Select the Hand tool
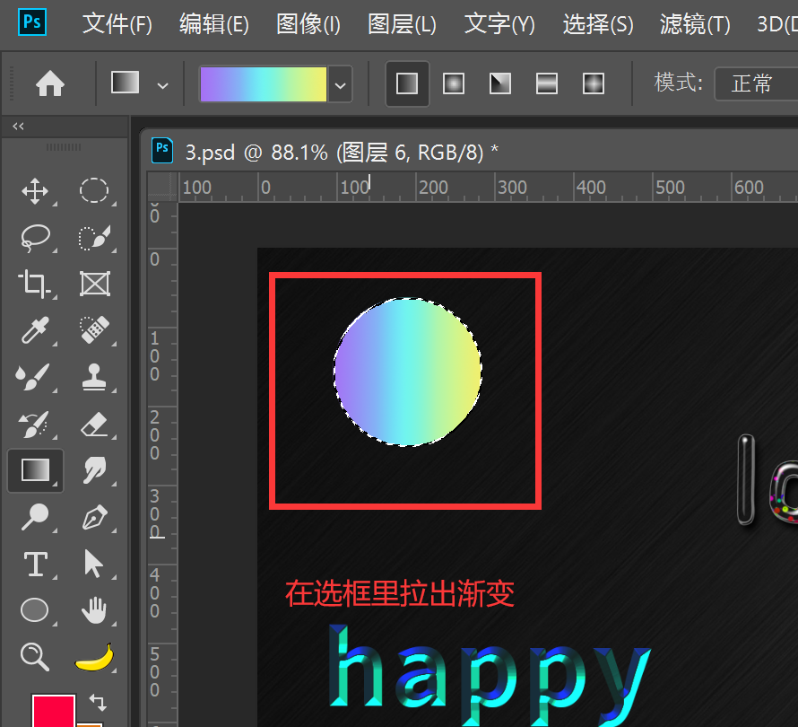The image size is (798, 727). coord(95,609)
